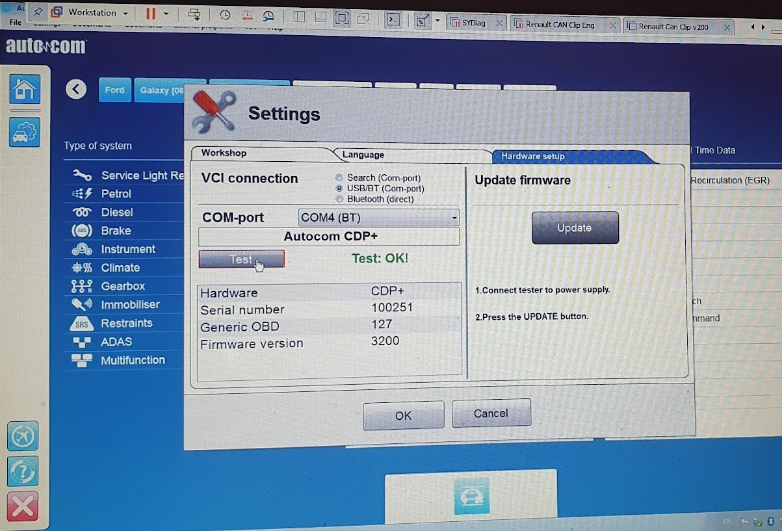Click the red X exit icon
Screen dimensions: 782x531
pyautogui.click(x=22, y=506)
